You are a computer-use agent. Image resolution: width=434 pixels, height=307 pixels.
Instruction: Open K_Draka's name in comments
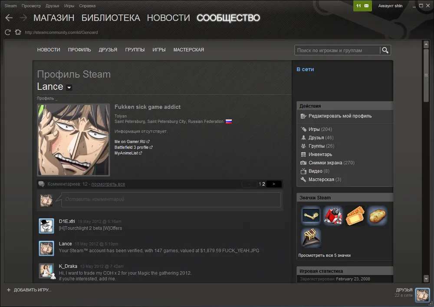point(68,266)
